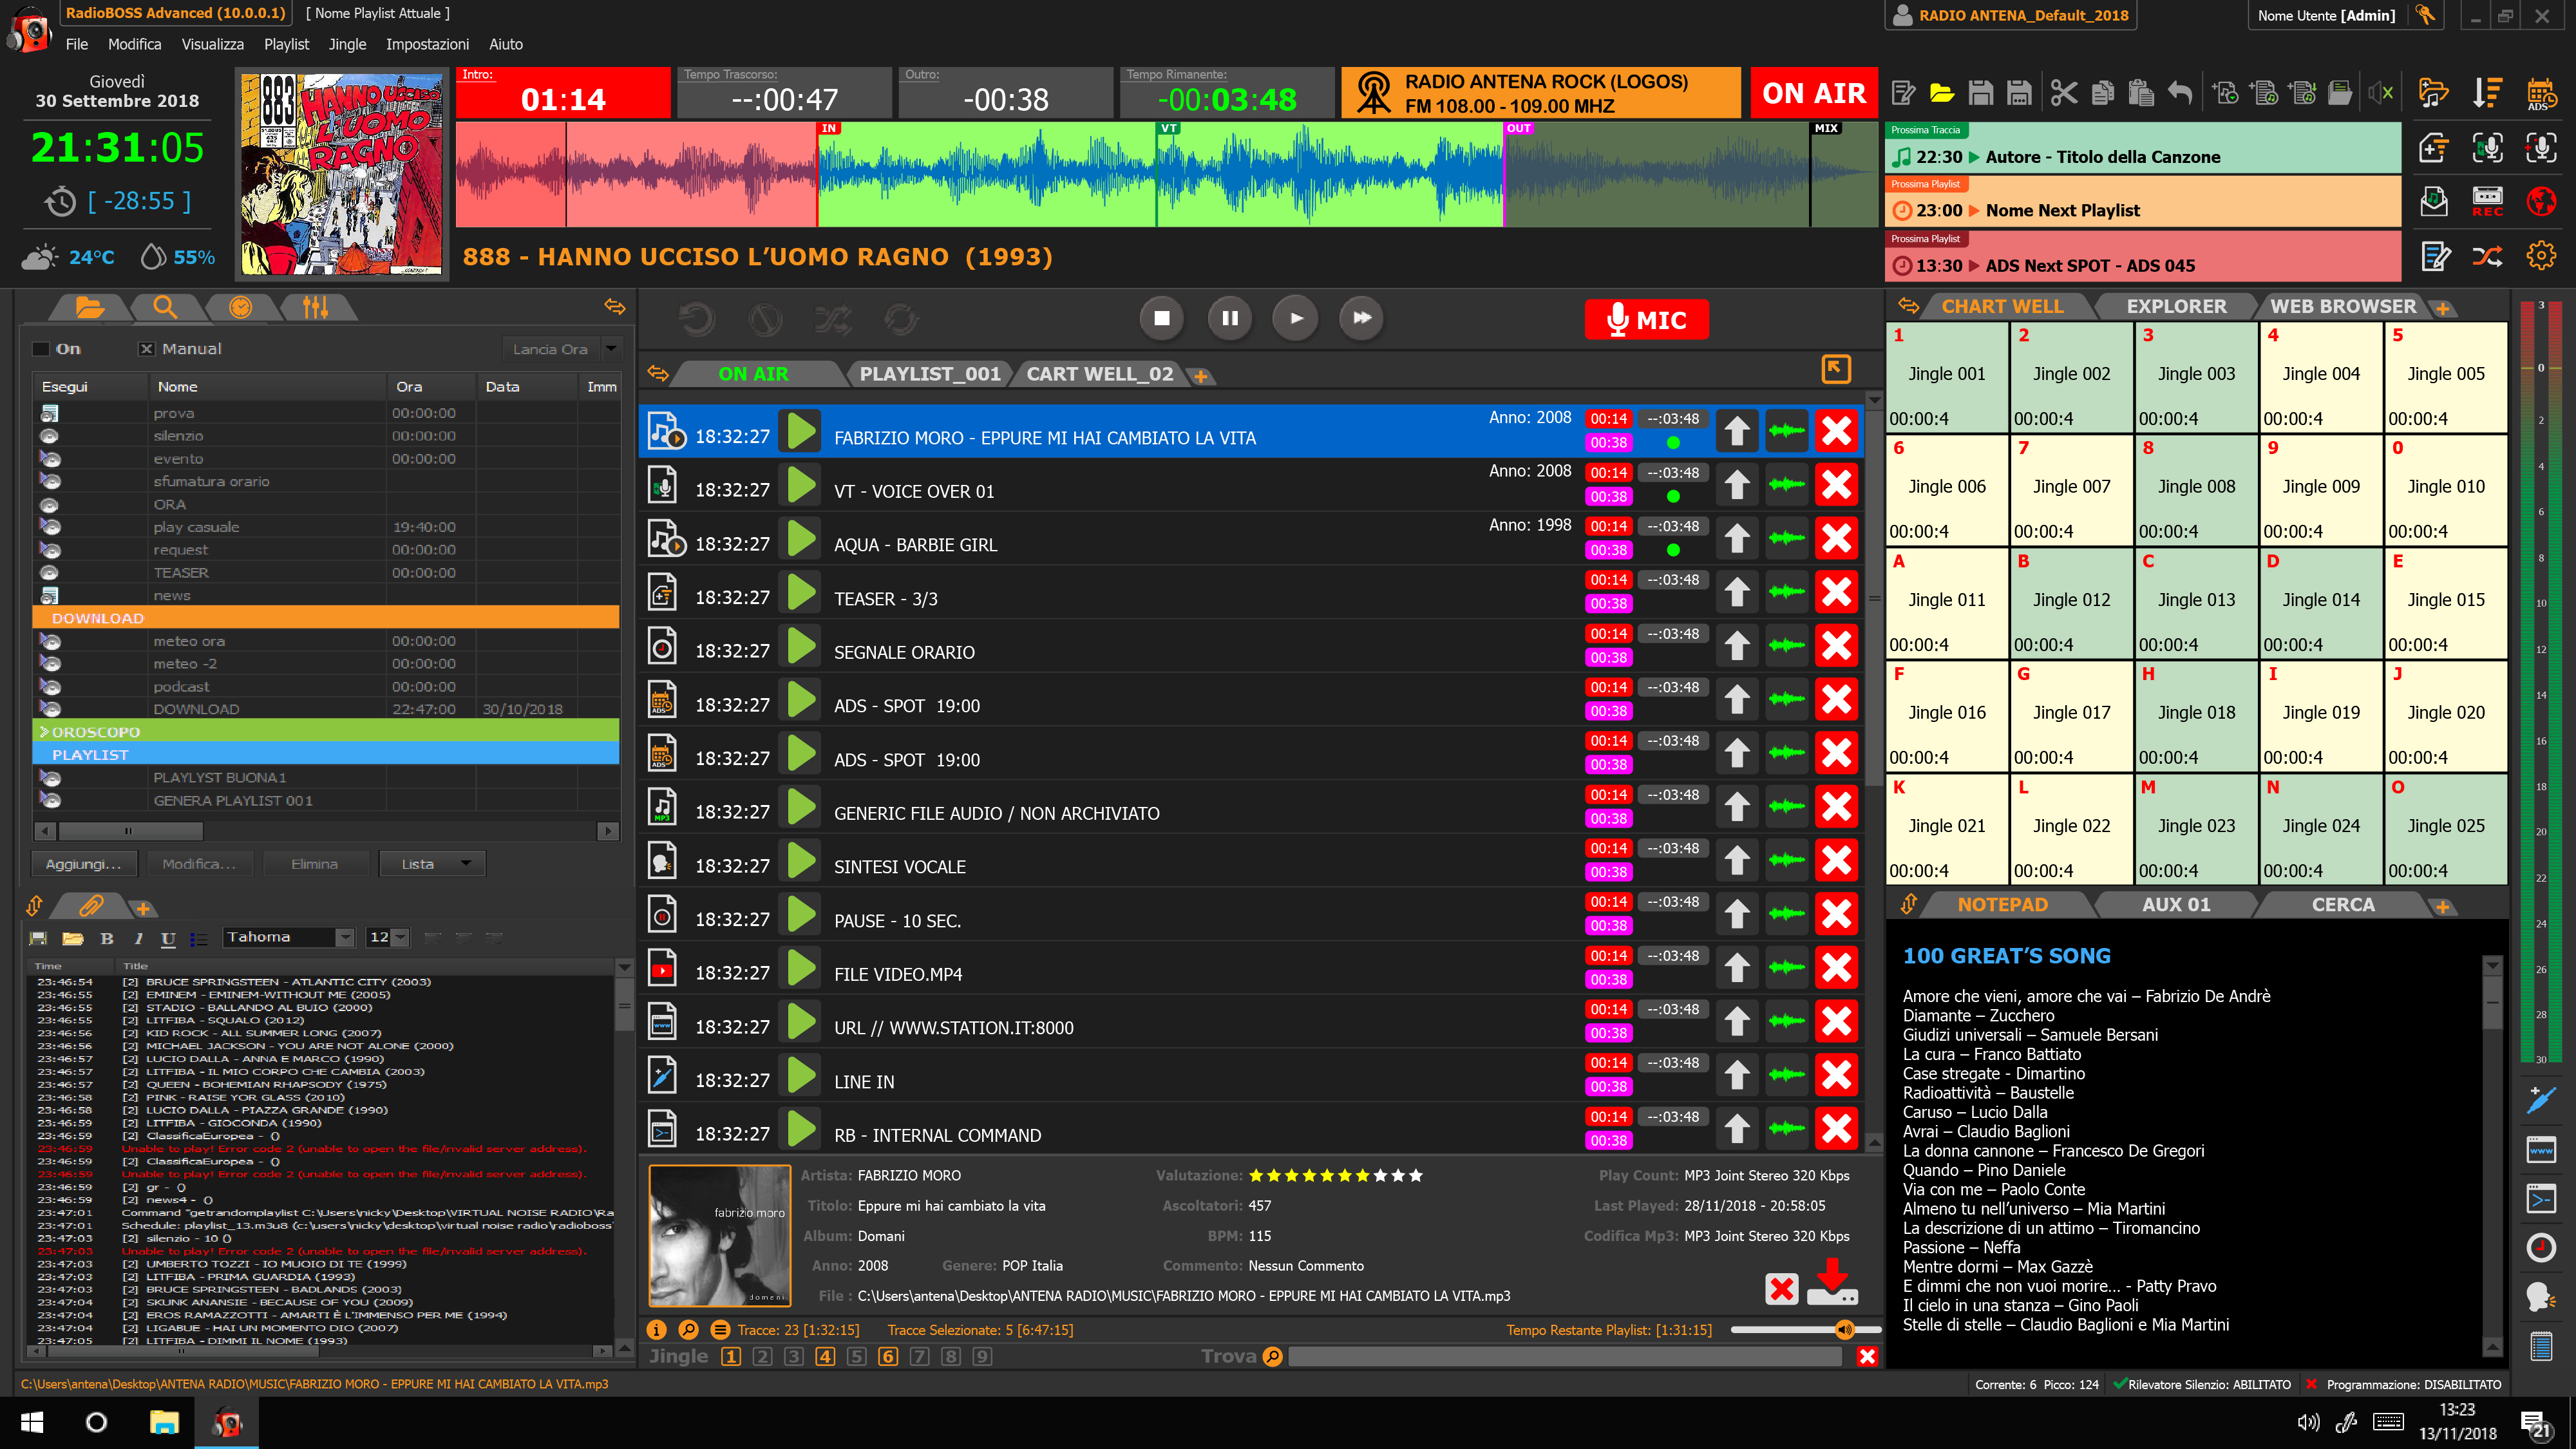Click the green play arrow on AQUA - BARBIE GIRL

coord(801,538)
